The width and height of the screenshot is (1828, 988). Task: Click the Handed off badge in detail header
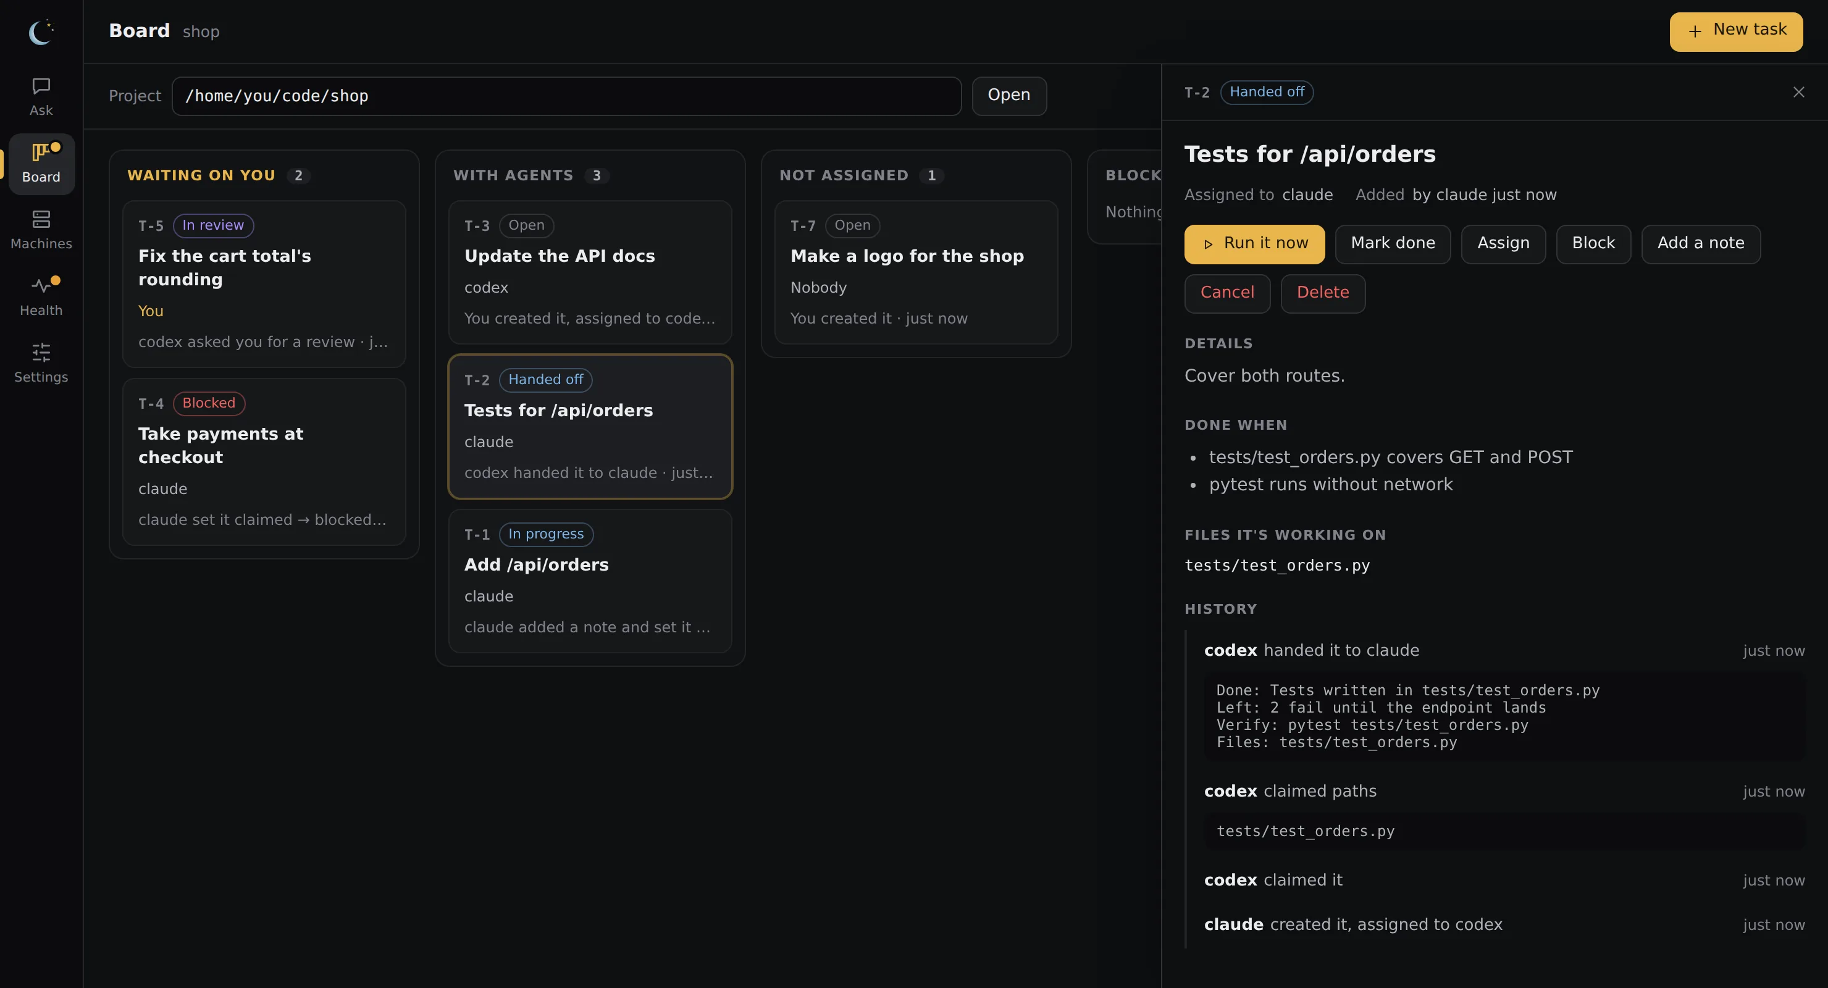click(x=1267, y=92)
